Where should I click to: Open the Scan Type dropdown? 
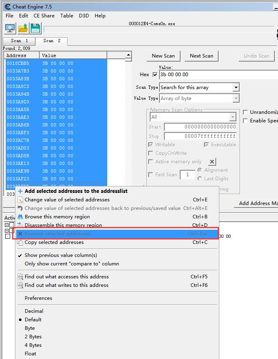point(236,88)
